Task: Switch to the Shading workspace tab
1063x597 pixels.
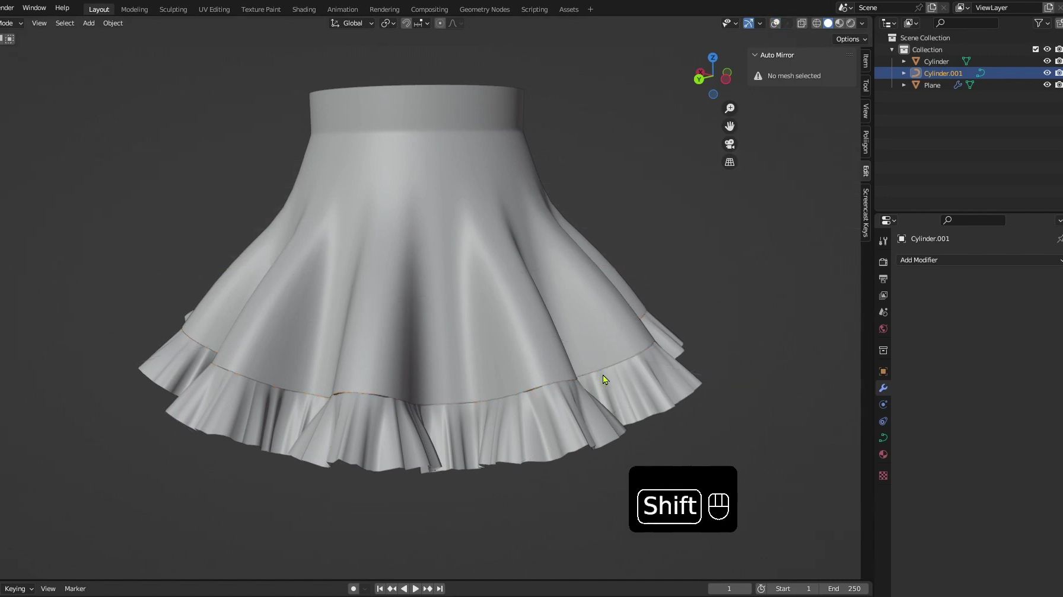Action: tap(304, 9)
